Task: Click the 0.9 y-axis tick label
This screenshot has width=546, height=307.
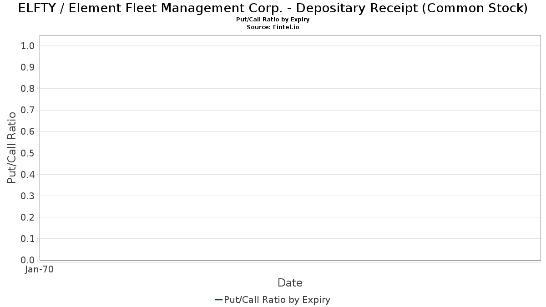Action: click(x=28, y=67)
